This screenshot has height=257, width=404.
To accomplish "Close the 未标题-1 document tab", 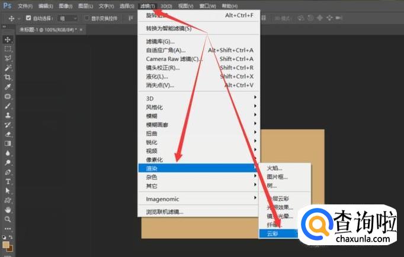I will (x=81, y=30).
